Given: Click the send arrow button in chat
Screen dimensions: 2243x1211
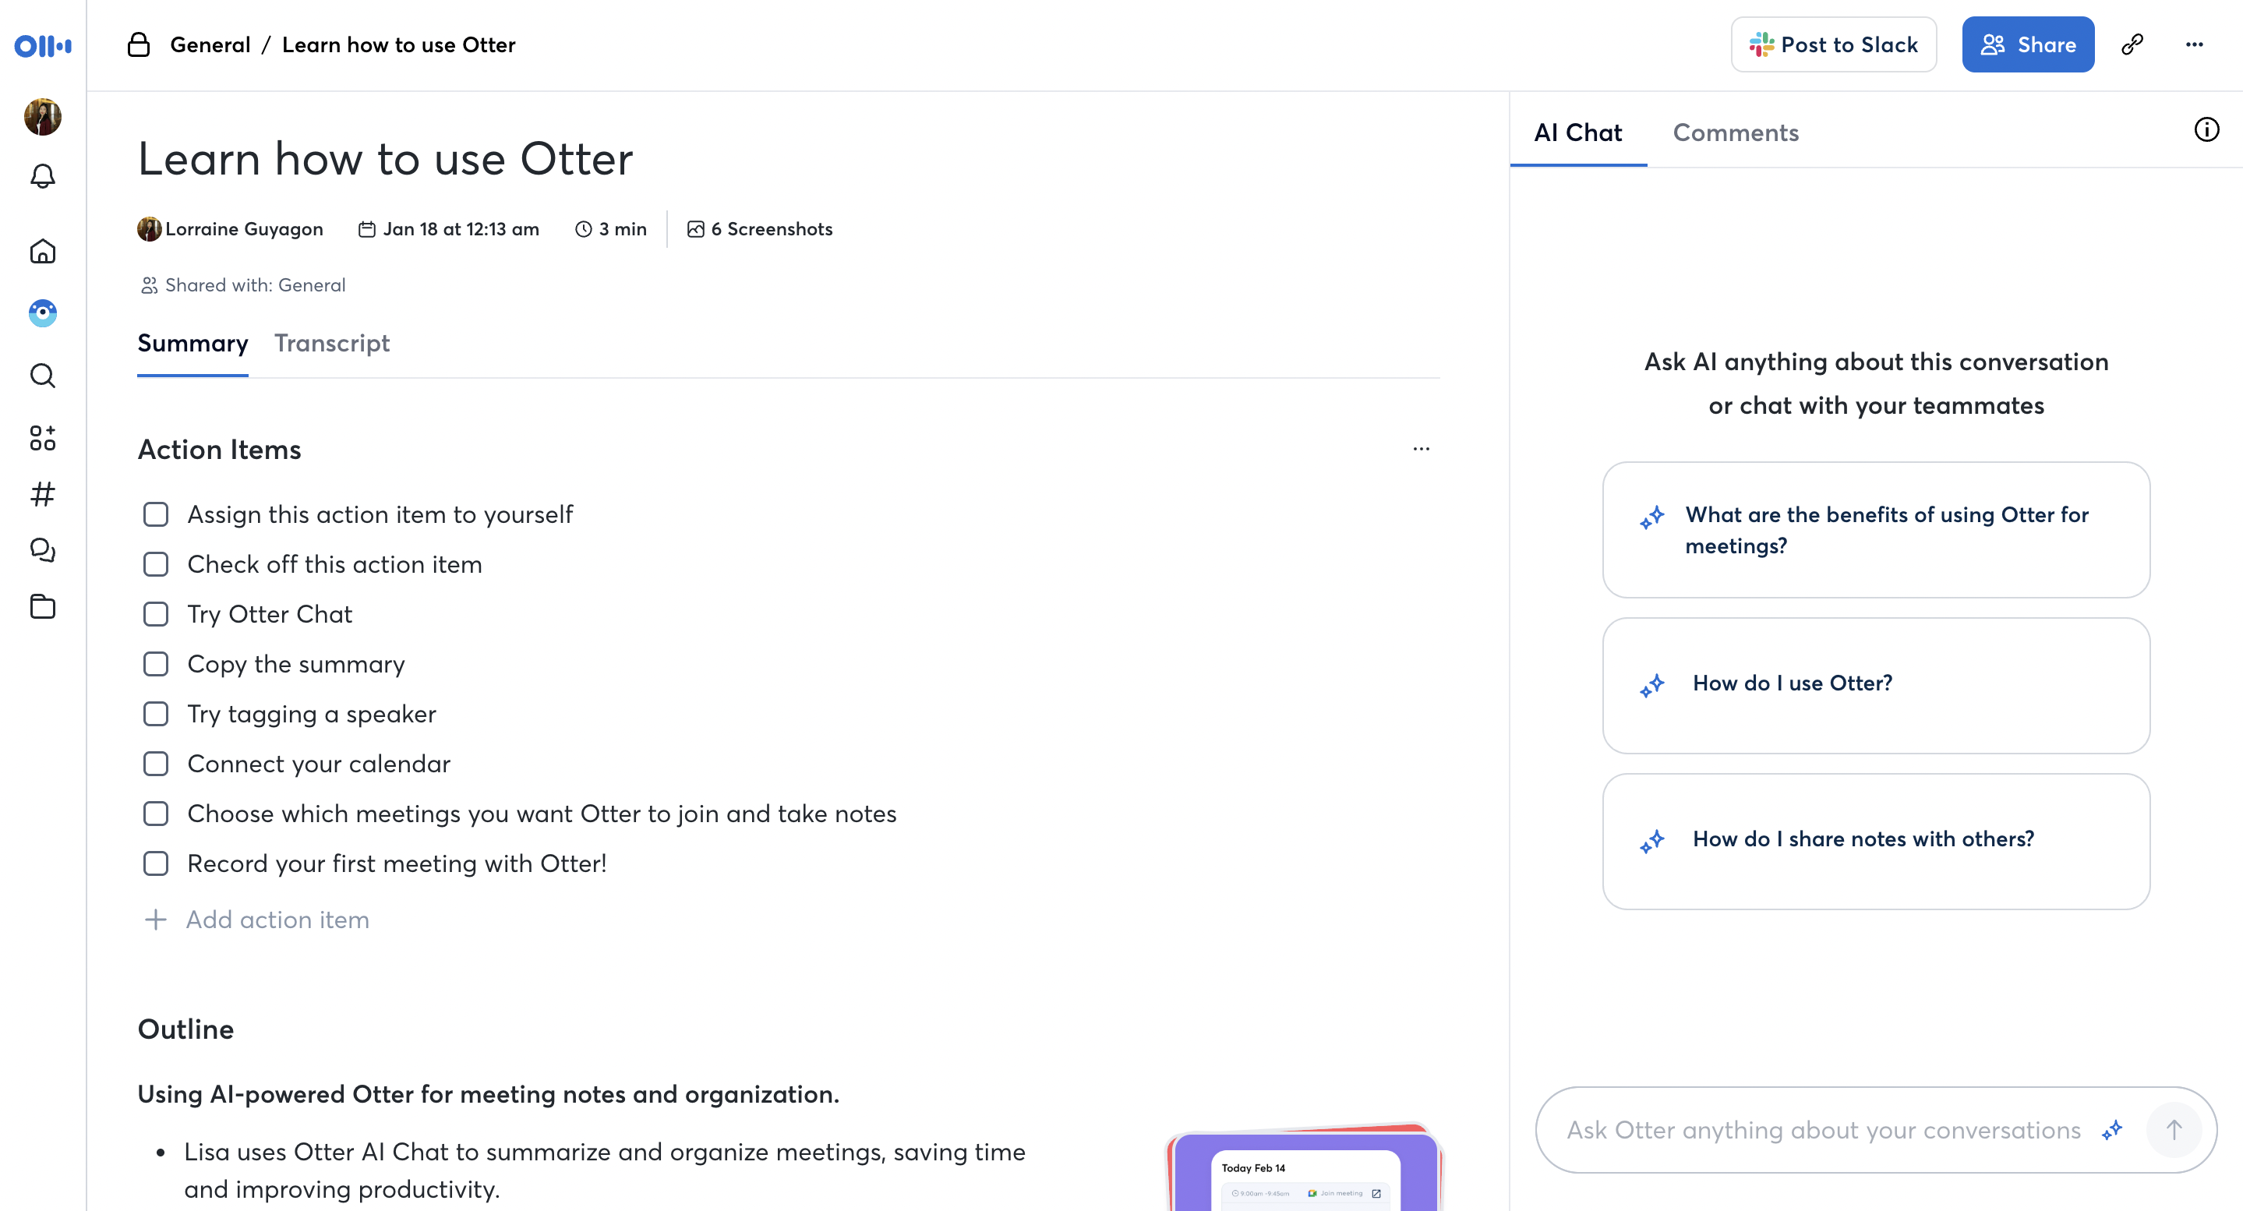Looking at the screenshot, I should (2174, 1130).
